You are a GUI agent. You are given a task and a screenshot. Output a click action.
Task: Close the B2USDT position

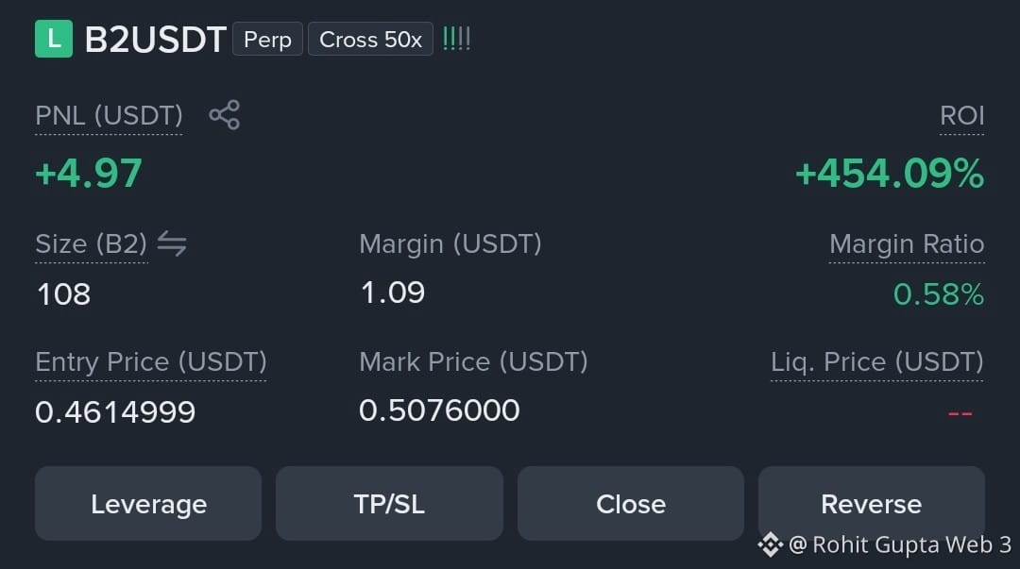[x=630, y=503]
